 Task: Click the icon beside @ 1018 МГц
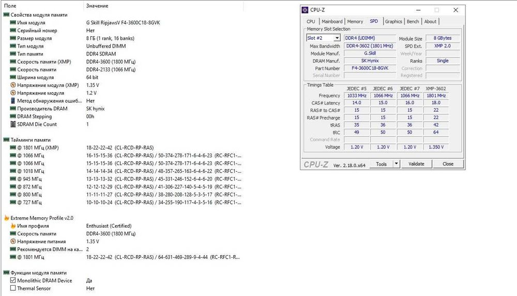(13, 171)
